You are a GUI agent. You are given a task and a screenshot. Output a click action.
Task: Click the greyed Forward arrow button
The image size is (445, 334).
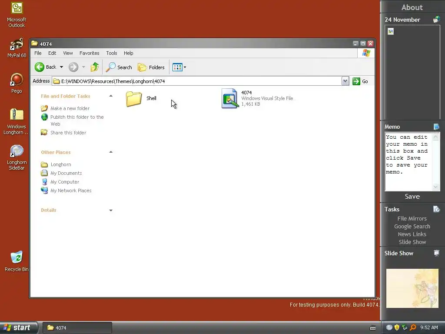click(73, 67)
